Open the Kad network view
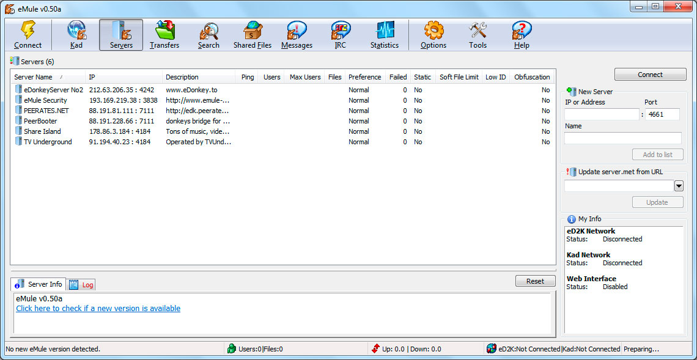Image resolution: width=697 pixels, height=360 pixels. [76, 35]
